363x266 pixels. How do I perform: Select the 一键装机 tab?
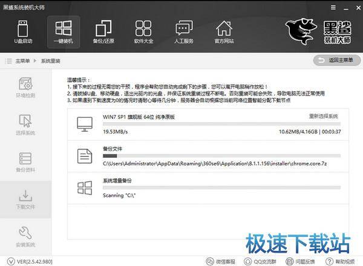64,32
